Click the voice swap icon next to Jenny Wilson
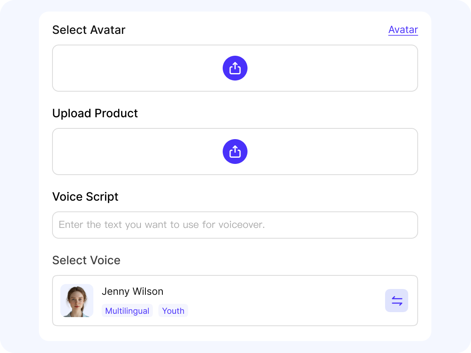 (396, 301)
